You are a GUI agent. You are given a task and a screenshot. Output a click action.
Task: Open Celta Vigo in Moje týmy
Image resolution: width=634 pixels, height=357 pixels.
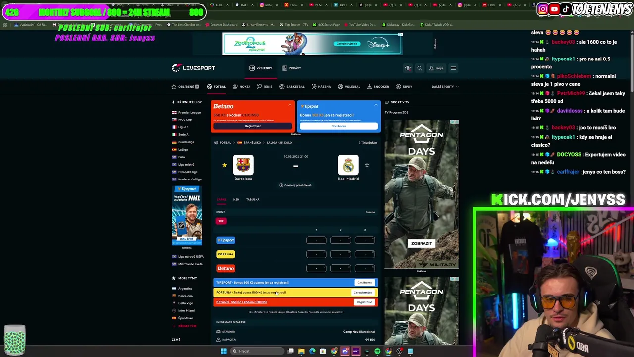183,303
